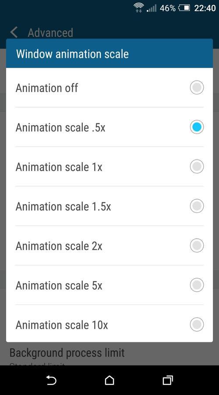219x395 pixels.
Task: Tap the Window animation scale dialog header
Action: 109,54
